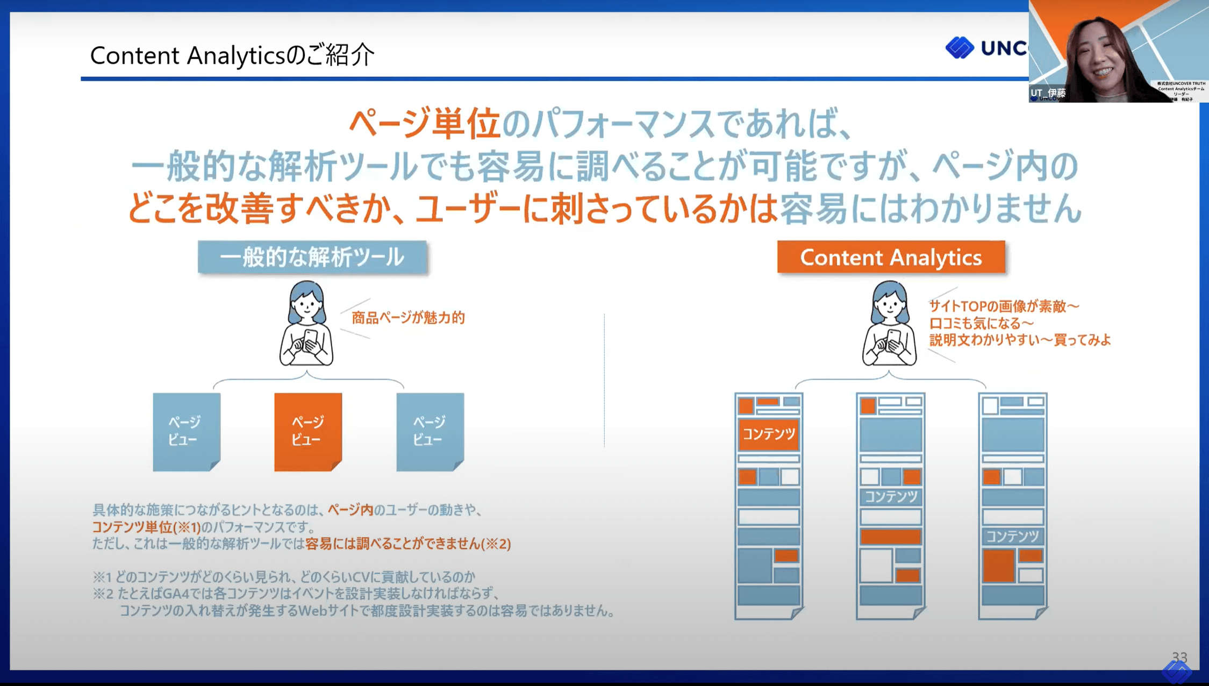
Task: Click the text 'コンテンツ単位(※1)'
Action: [x=146, y=527]
